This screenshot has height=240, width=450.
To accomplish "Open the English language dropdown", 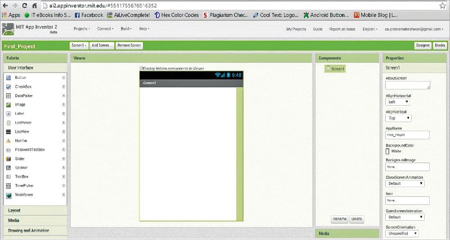I will click(370, 29).
